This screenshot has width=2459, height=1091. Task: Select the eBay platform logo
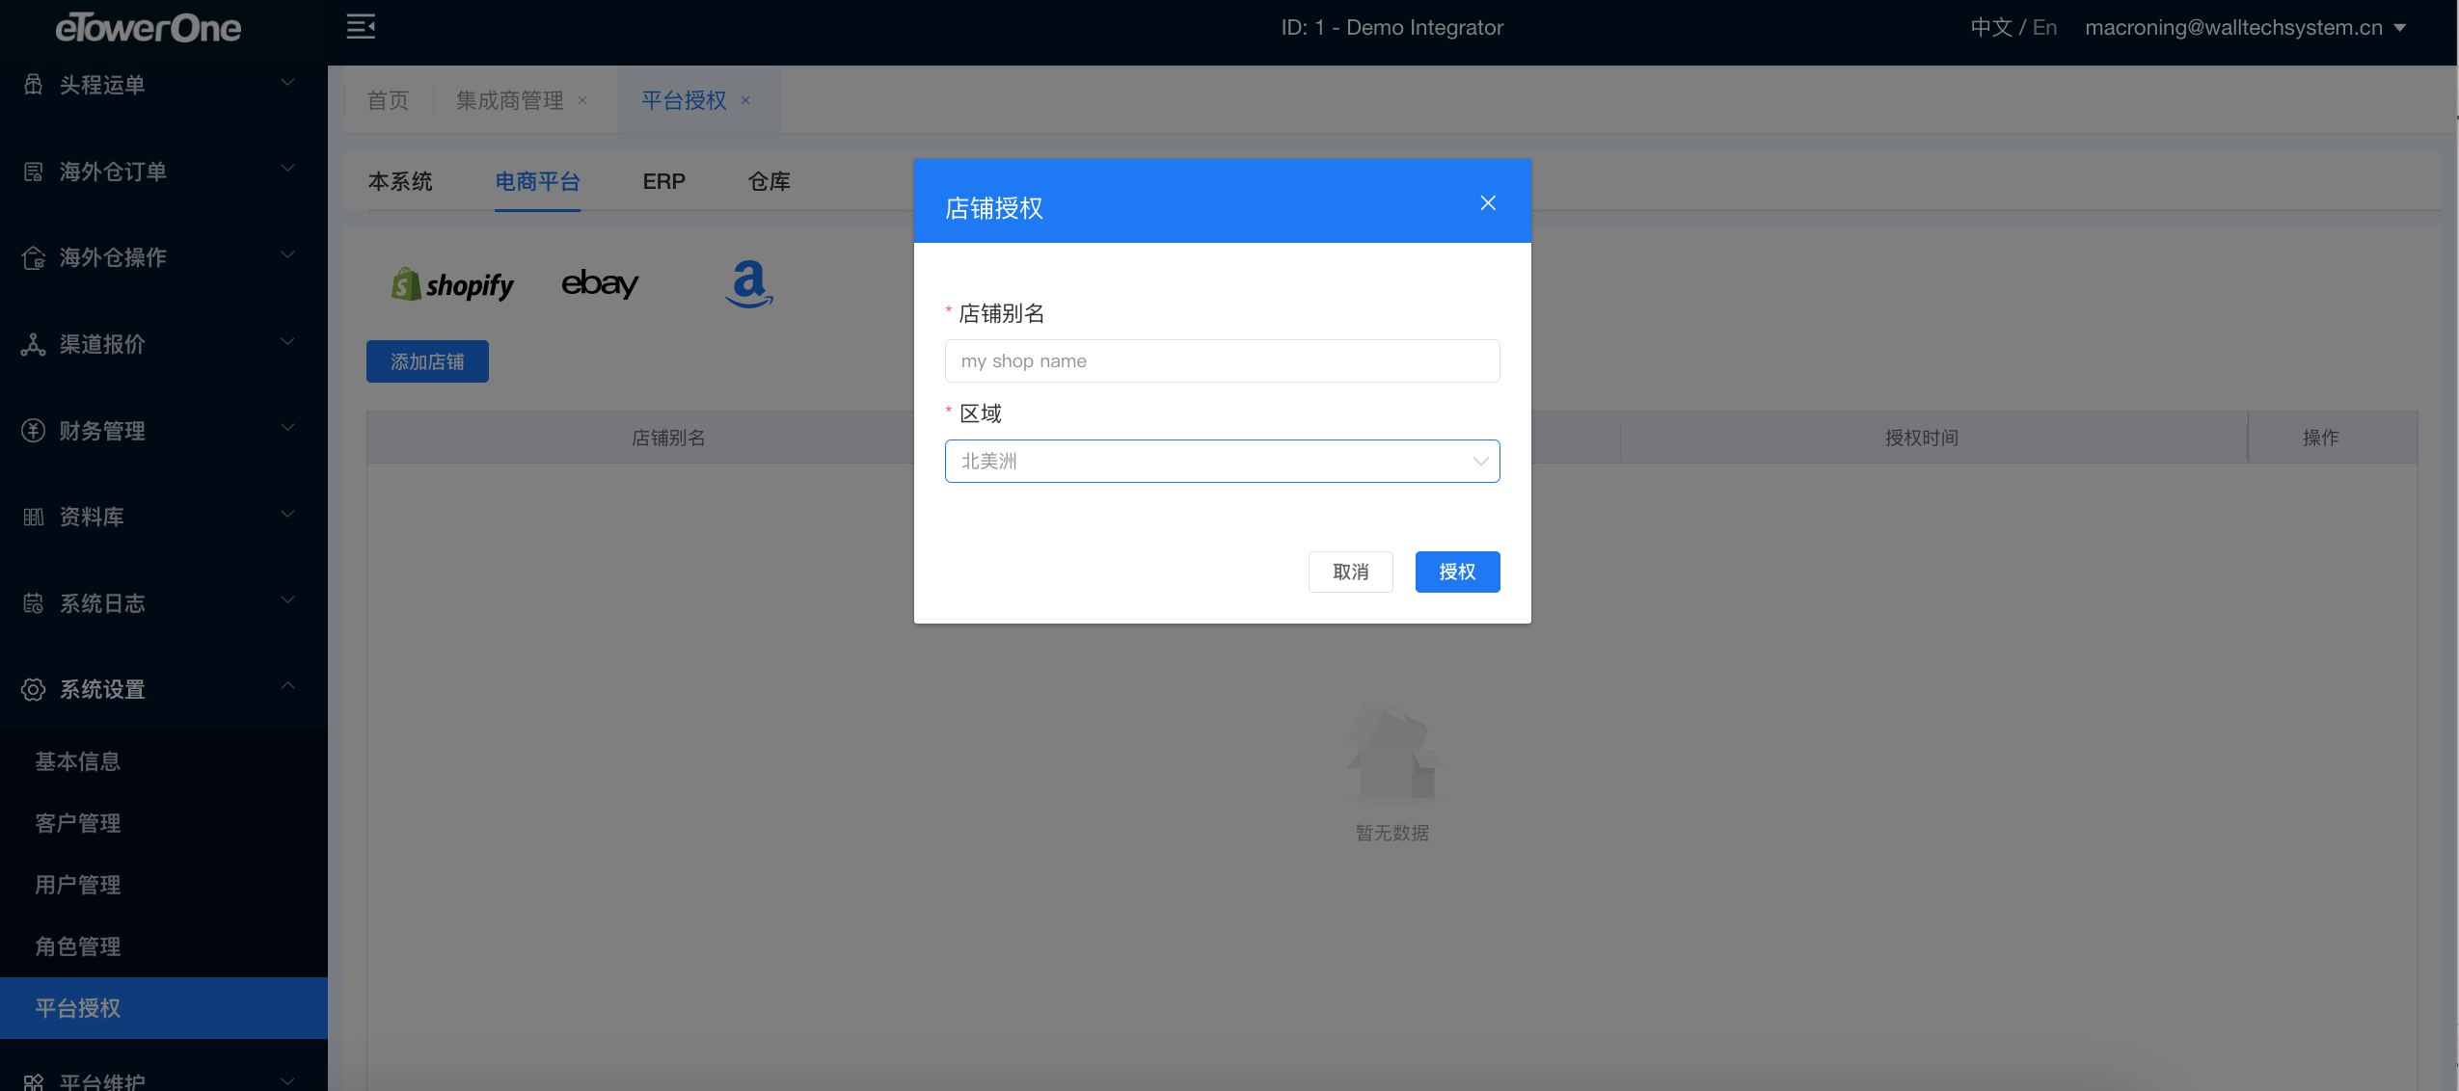[x=600, y=283]
